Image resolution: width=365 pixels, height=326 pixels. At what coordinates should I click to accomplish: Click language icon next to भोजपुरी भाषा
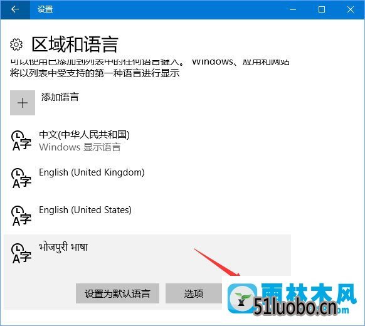(x=21, y=253)
